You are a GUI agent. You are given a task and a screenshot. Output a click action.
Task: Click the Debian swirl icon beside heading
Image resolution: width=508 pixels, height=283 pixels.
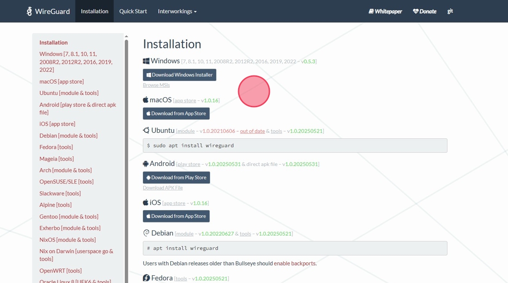pos(146,233)
